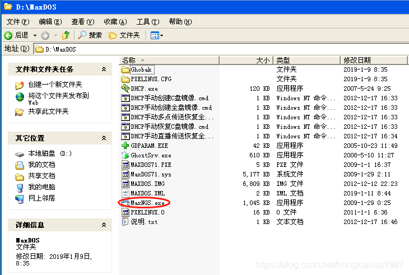
Task: Select the PXELINUX.CFG folder icon
Action: pyautogui.click(x=126, y=79)
